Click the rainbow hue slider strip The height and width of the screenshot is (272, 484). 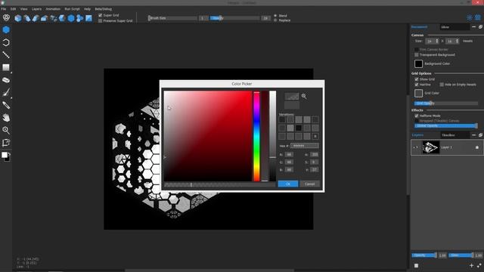256,136
